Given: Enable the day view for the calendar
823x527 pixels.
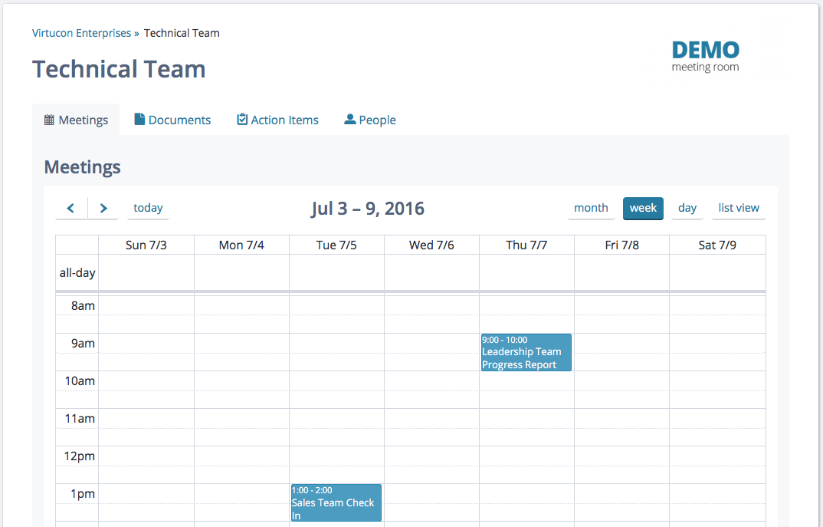Looking at the screenshot, I should 687,208.
